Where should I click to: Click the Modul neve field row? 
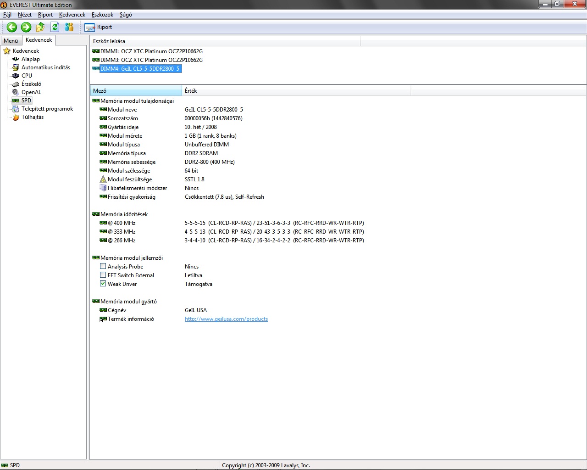point(171,110)
